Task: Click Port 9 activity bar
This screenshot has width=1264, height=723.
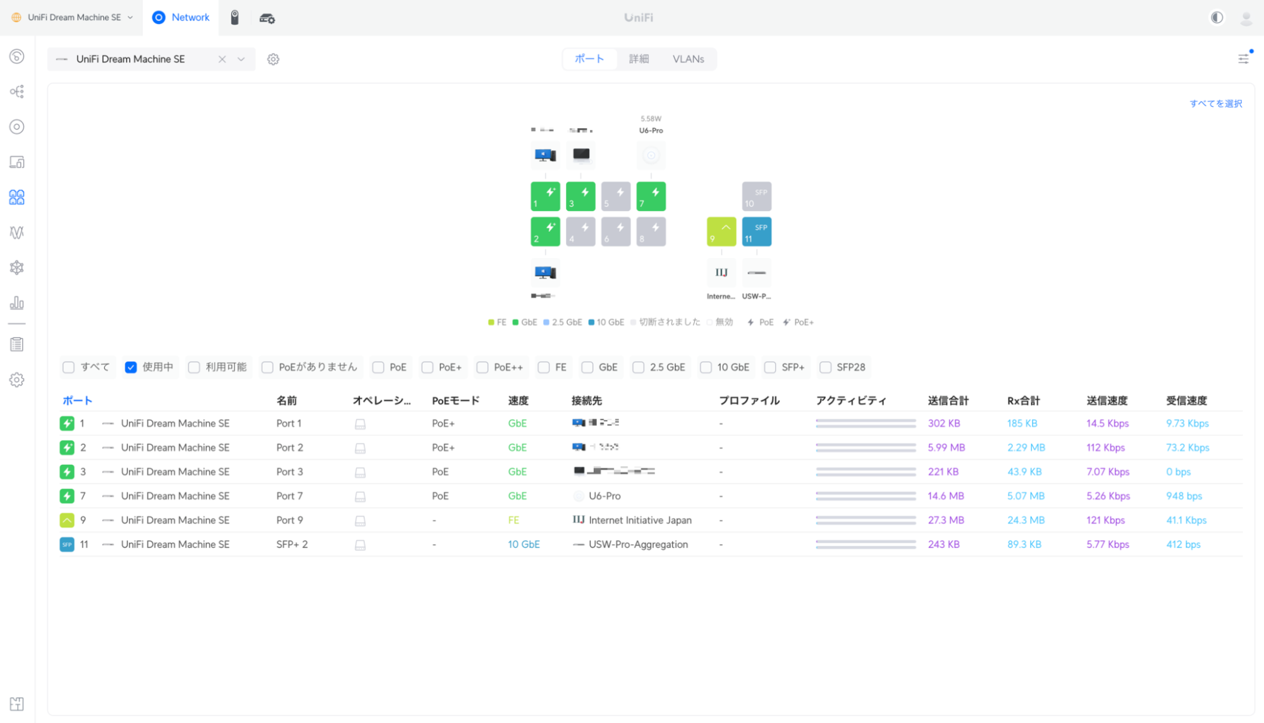Action: point(866,520)
